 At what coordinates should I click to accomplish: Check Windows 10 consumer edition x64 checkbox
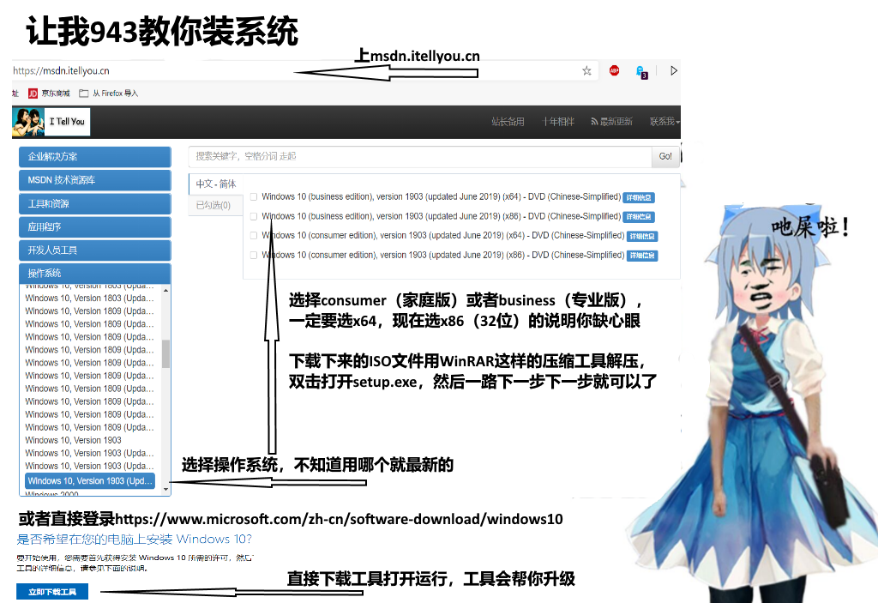click(x=254, y=235)
